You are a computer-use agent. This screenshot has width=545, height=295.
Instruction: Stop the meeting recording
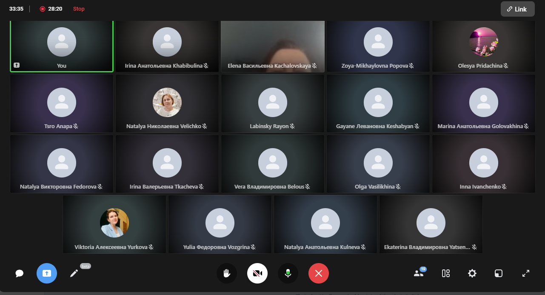pyautogui.click(x=79, y=9)
